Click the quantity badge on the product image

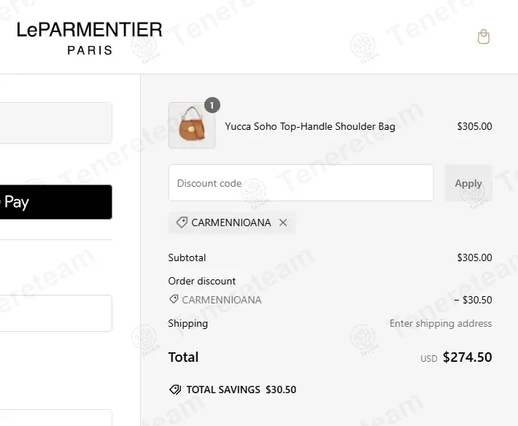[x=212, y=106]
